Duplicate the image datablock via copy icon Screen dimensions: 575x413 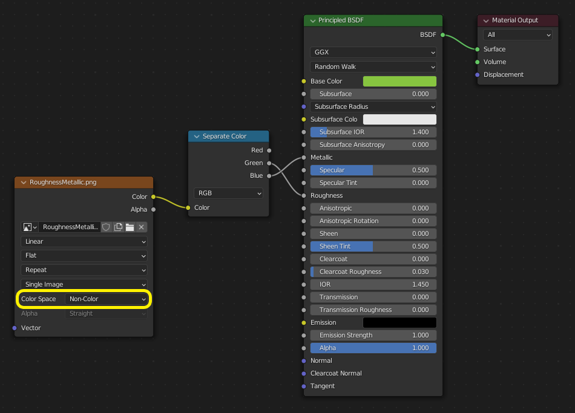pos(118,227)
